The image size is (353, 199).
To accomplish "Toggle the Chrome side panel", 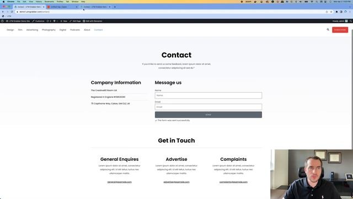I will (341, 12).
